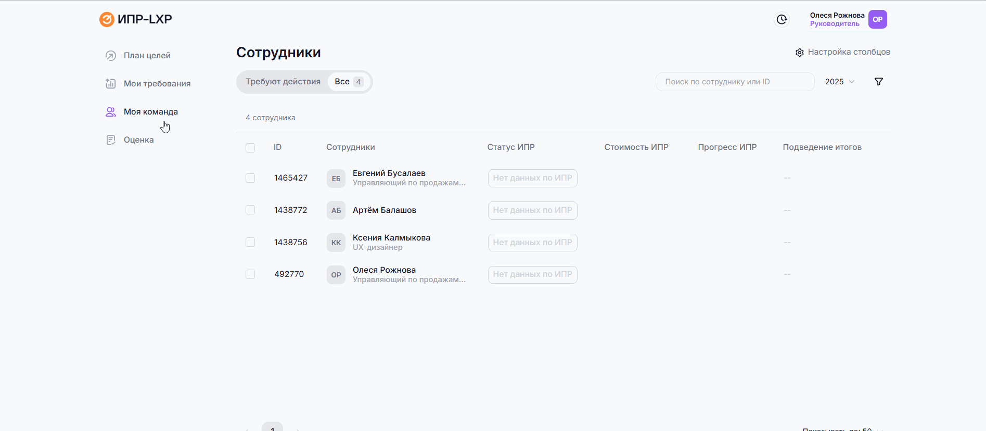Screen dimensions: 986x431
Task: Click the ИПР-LXP orange logo icon
Action: coord(107,19)
